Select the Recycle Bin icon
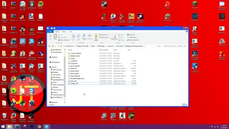Image resolution: width=229 pixels, height=129 pixels. (x=4, y=116)
